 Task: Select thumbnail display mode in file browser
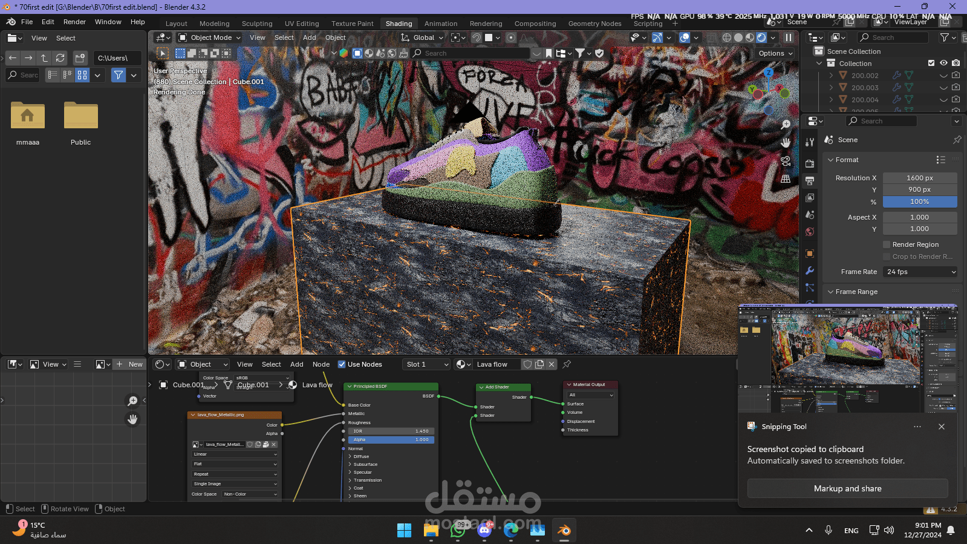[x=82, y=75]
